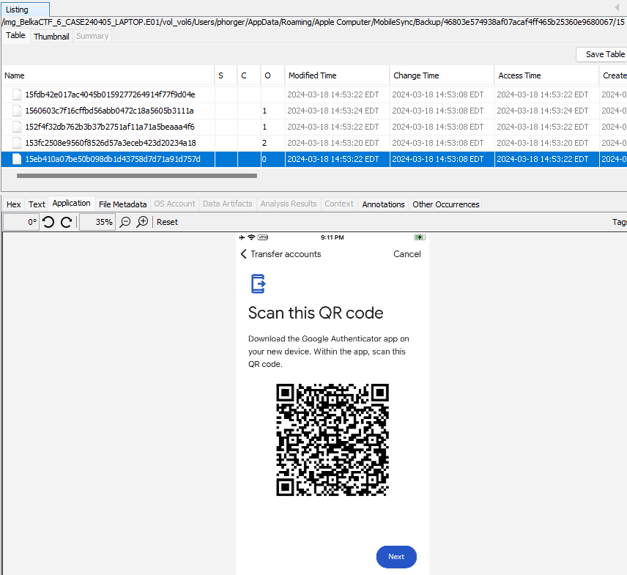Image resolution: width=627 pixels, height=575 pixels.
Task: Rotate image counter-clockwise icon
Action: (48, 222)
